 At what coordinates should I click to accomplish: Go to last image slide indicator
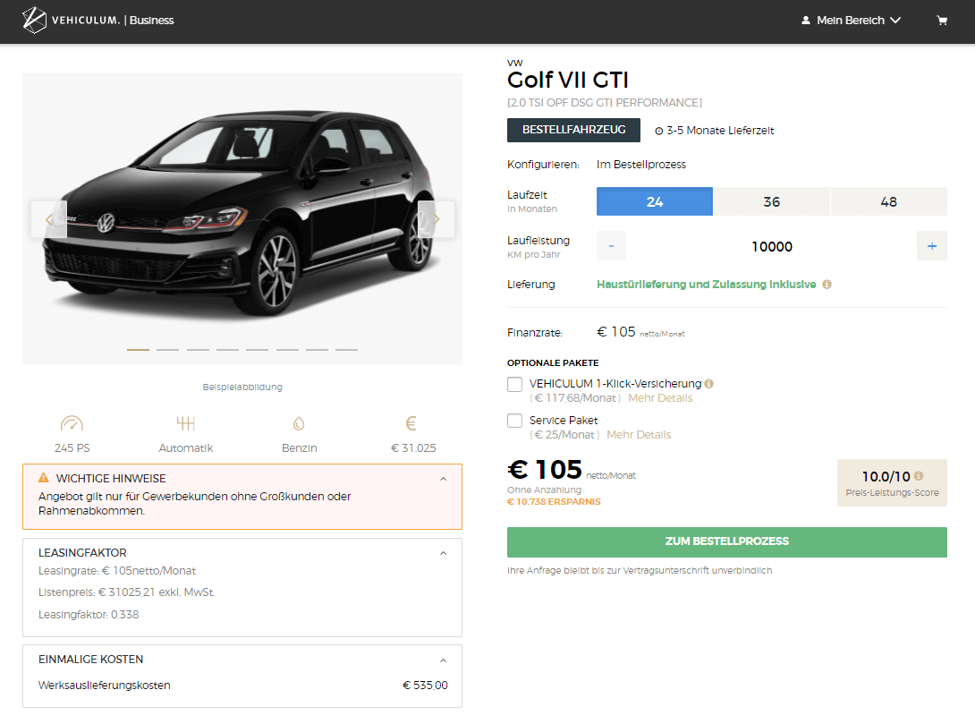(x=346, y=350)
